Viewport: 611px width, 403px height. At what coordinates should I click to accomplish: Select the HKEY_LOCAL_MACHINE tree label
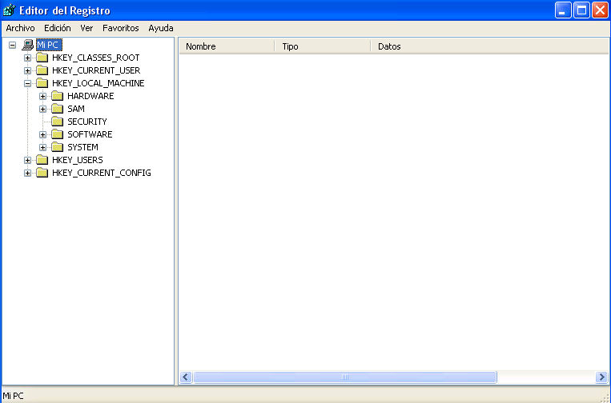(98, 83)
